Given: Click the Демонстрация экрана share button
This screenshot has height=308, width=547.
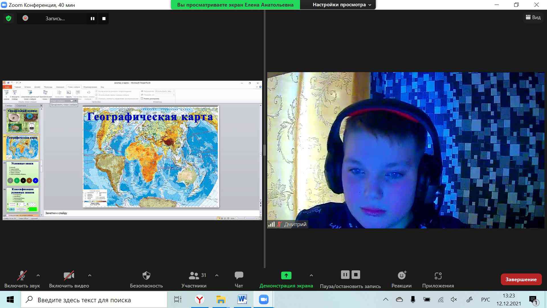Looking at the screenshot, I should [x=286, y=279].
